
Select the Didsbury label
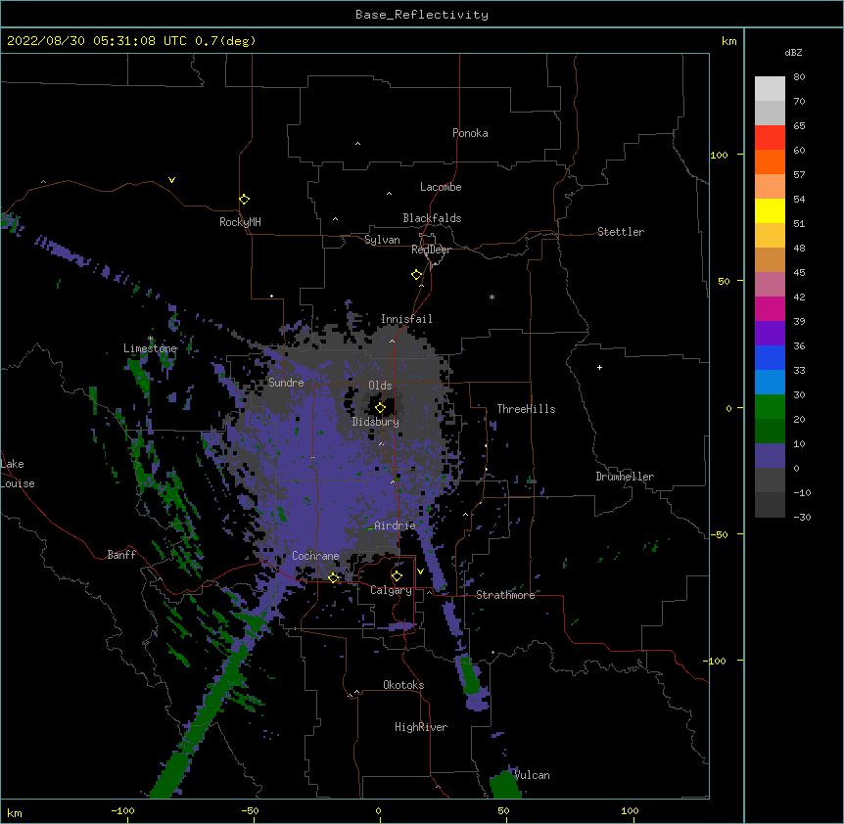[x=376, y=422]
